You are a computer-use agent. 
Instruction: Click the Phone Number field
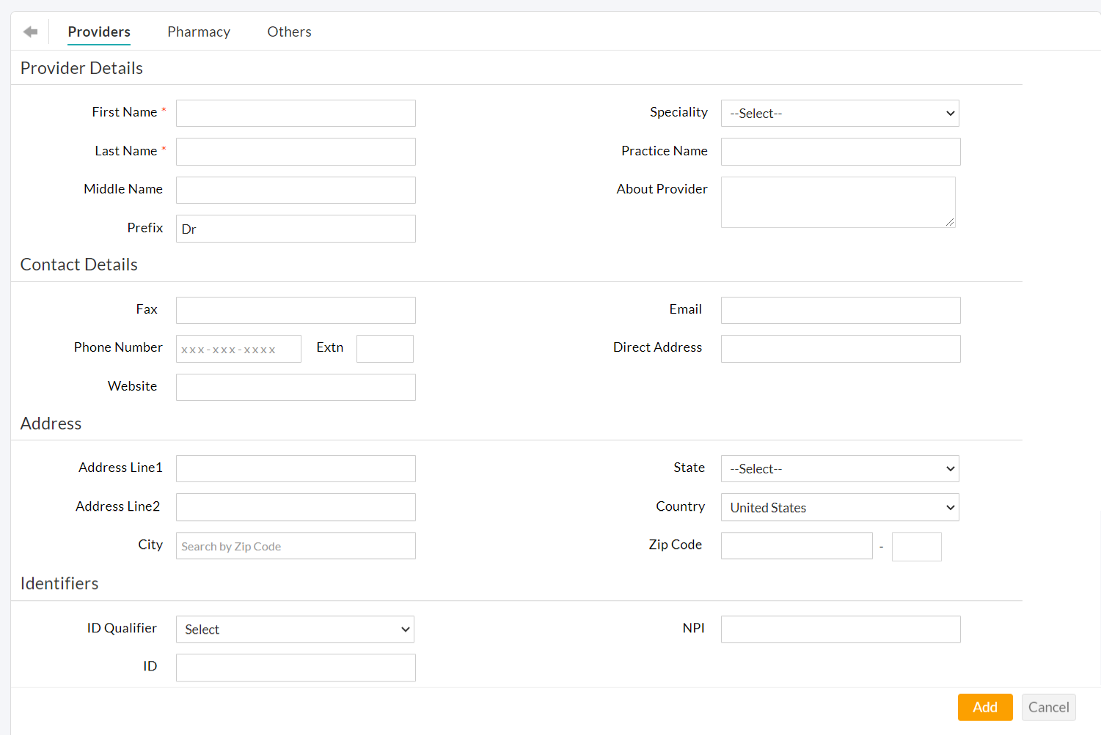click(x=238, y=348)
